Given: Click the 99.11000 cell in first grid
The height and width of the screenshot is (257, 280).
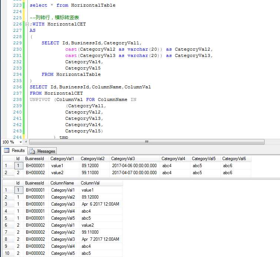Looking at the screenshot, I should [x=94, y=173].
